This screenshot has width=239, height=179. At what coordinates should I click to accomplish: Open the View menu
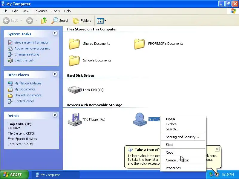(26, 11)
